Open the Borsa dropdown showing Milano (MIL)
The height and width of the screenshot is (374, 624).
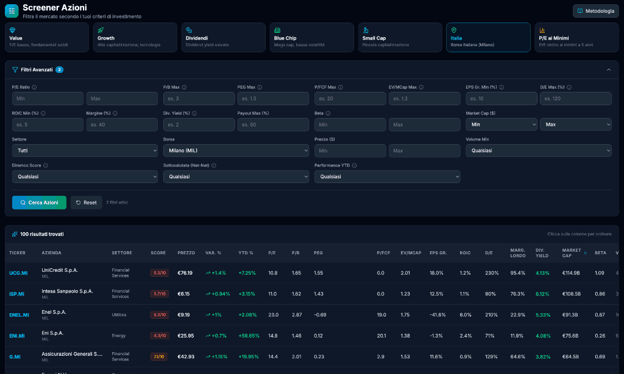236,150
